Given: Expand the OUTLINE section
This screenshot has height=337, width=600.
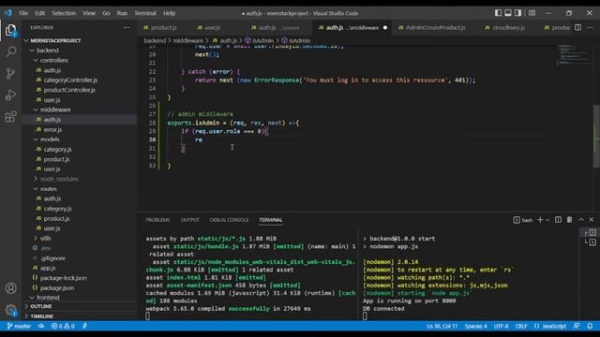Looking at the screenshot, I should click(x=41, y=306).
